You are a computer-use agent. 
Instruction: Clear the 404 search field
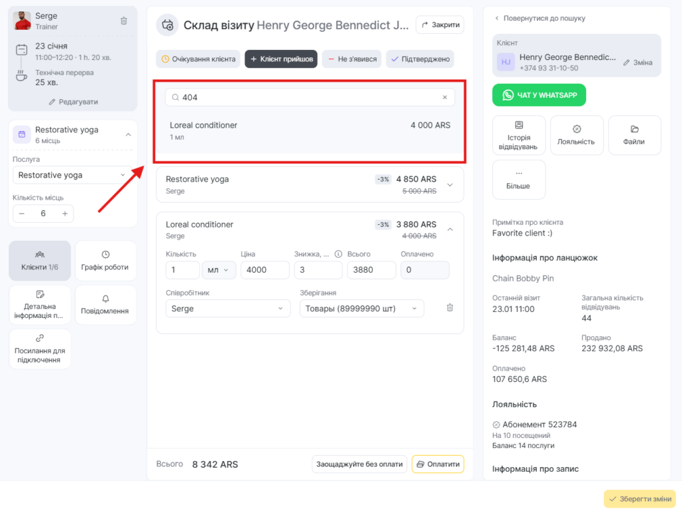tap(445, 97)
